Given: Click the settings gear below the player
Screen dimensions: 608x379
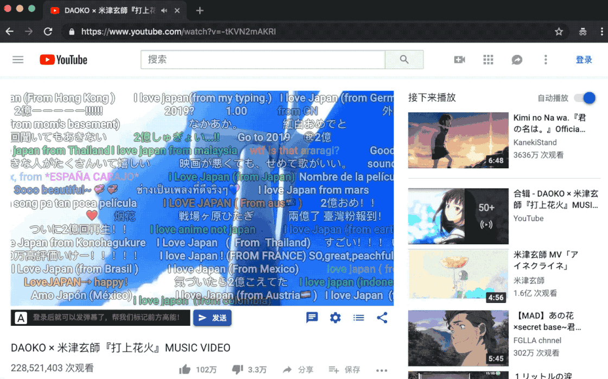Looking at the screenshot, I should [x=335, y=318].
